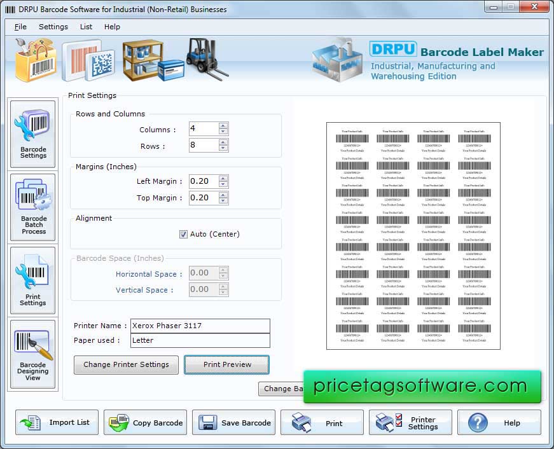Screen dimensions: 554x449
Task: Increase the Columns value with up arrow
Action: (223, 125)
